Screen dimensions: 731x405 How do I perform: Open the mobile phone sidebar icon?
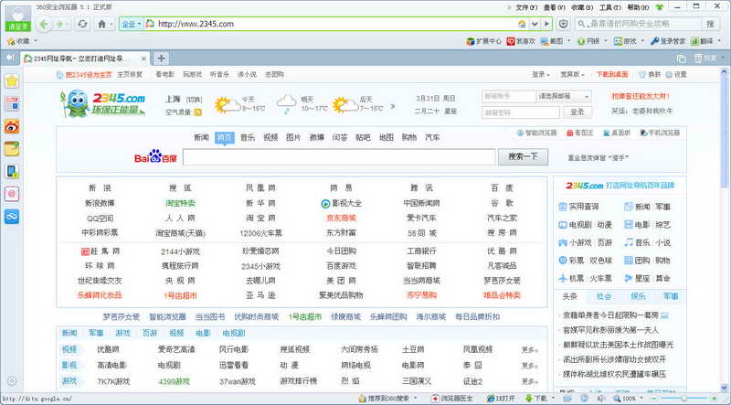(x=12, y=171)
